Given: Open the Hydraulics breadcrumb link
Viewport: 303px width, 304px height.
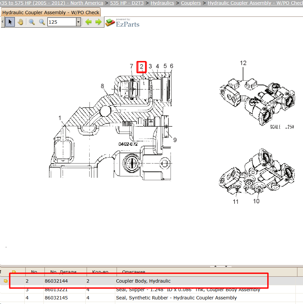Looking at the screenshot, I should [162, 3].
